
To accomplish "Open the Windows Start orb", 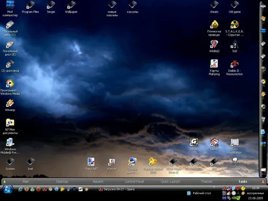I will [7, 189].
